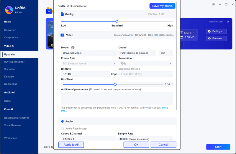
Task: Click the blue add file icon
Action: (49, 11)
